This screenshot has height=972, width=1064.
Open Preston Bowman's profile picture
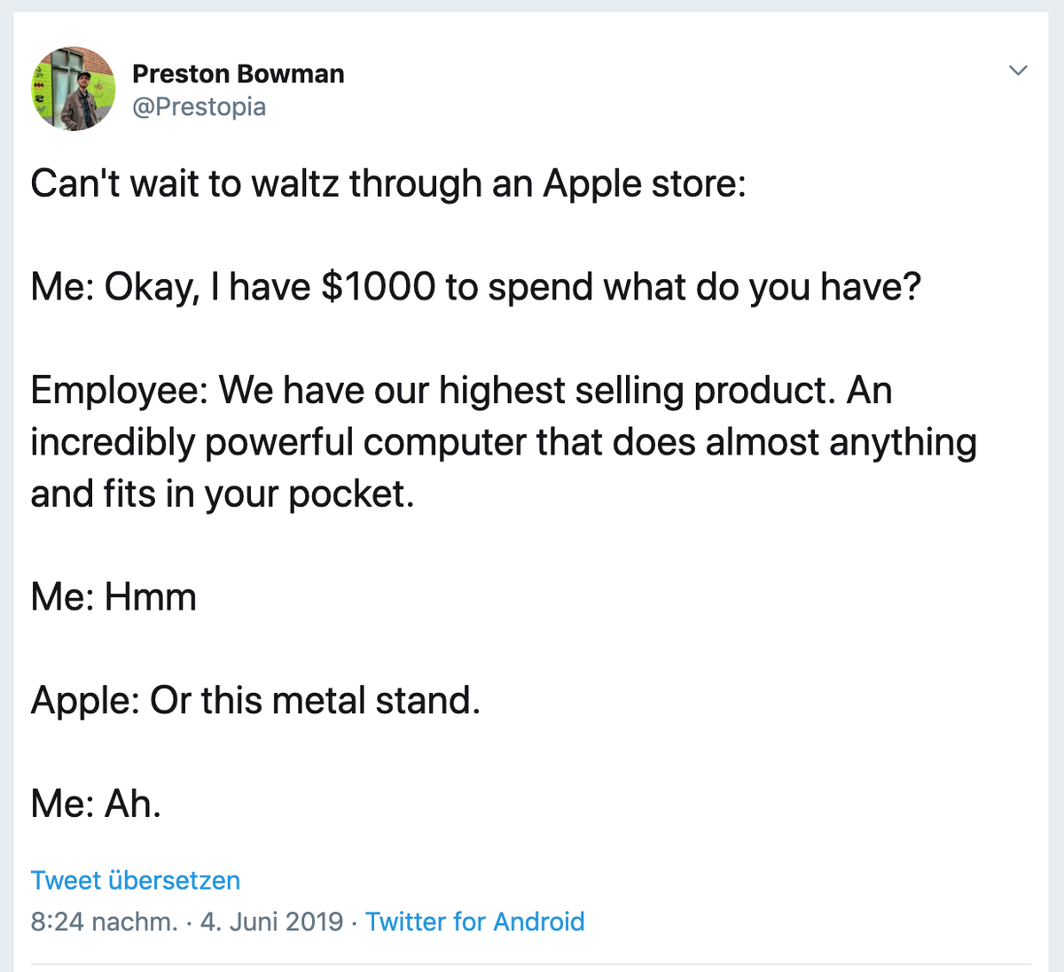[x=74, y=89]
